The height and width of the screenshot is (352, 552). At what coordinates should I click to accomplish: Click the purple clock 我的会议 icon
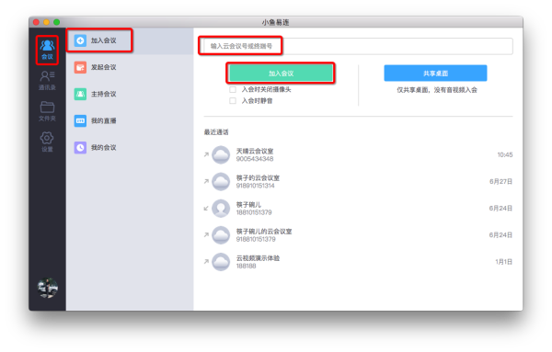[x=80, y=147]
